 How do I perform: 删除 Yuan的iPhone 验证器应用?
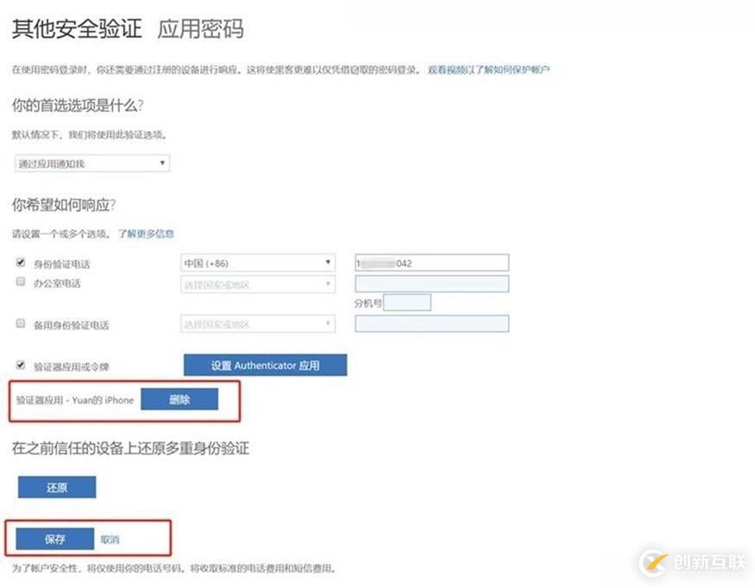click(180, 400)
